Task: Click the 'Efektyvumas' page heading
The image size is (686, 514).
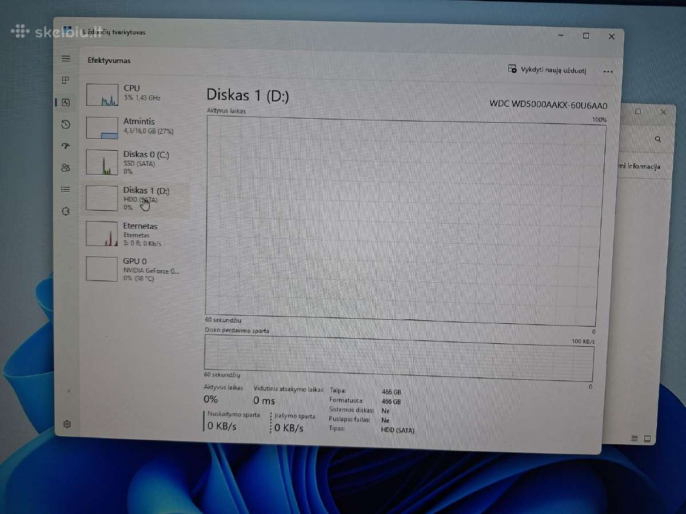Action: (x=109, y=61)
